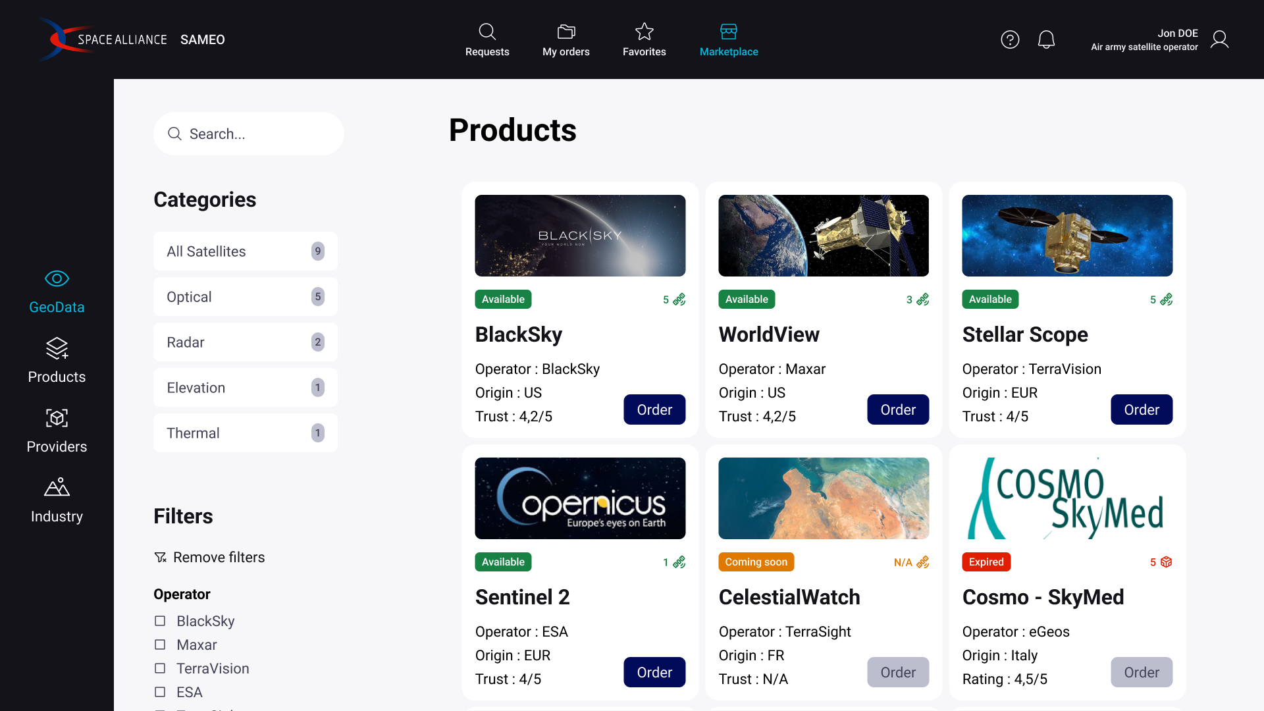The image size is (1264, 711).
Task: Click the satellite icon on CelestialWatch card
Action: pos(923,562)
